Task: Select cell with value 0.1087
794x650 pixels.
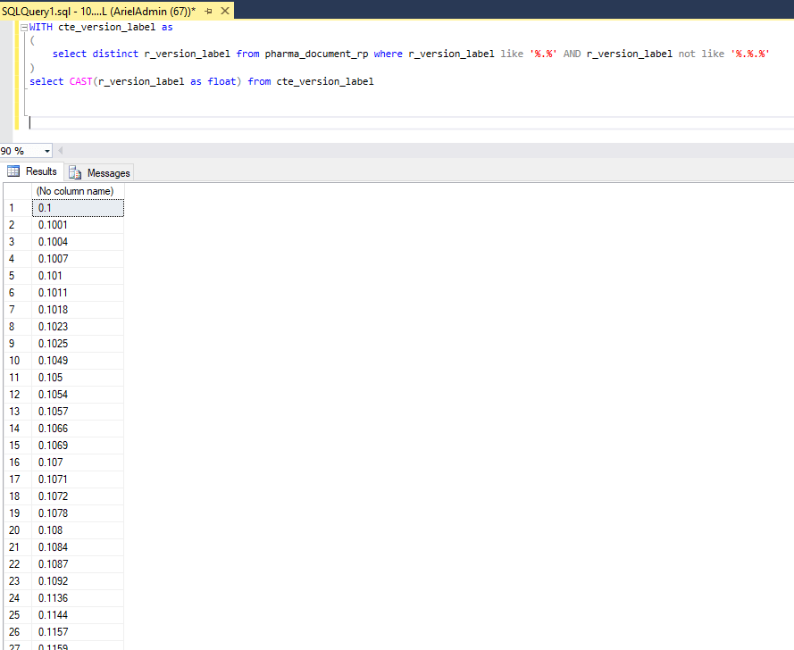Action: (x=78, y=564)
